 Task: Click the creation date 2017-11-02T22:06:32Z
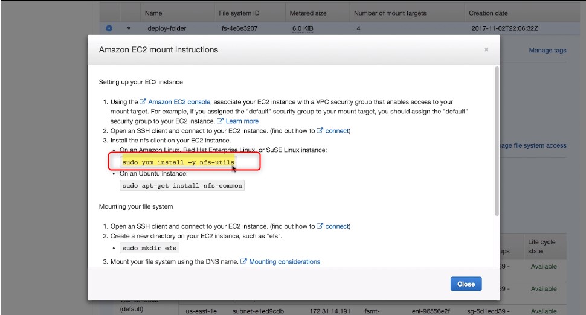(504, 28)
